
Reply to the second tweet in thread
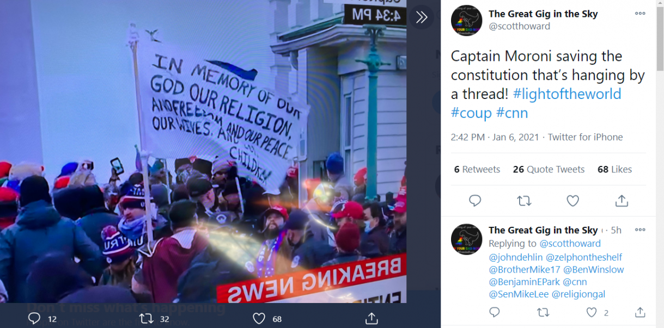(x=495, y=312)
